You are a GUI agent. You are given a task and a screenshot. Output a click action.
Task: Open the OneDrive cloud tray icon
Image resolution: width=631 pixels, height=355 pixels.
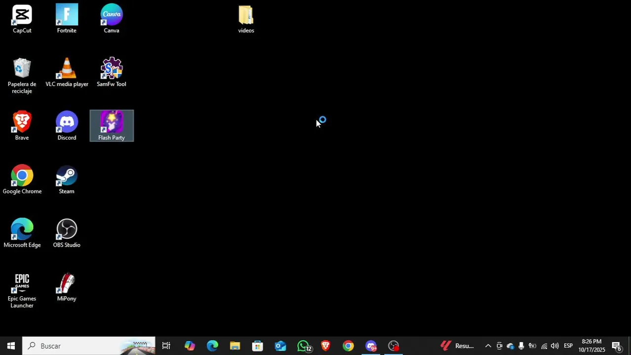(x=510, y=346)
